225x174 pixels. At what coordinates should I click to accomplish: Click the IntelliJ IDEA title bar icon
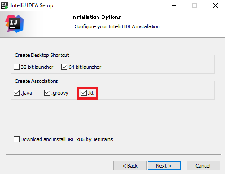(5, 5)
